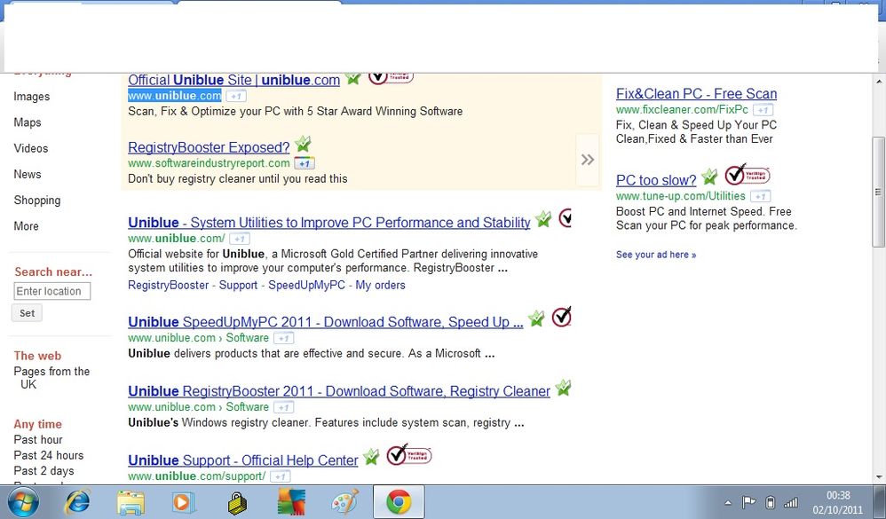
Task: Open Windows Media Player taskbar icon
Action: pyautogui.click(x=183, y=501)
